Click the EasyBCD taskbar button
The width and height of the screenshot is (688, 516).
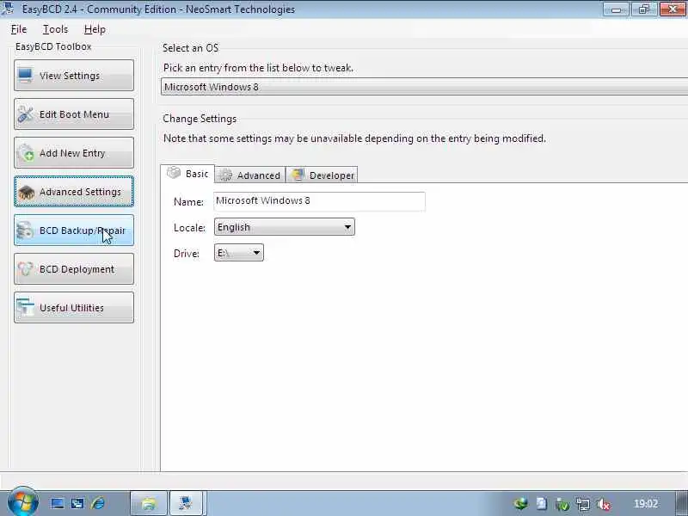[186, 503]
